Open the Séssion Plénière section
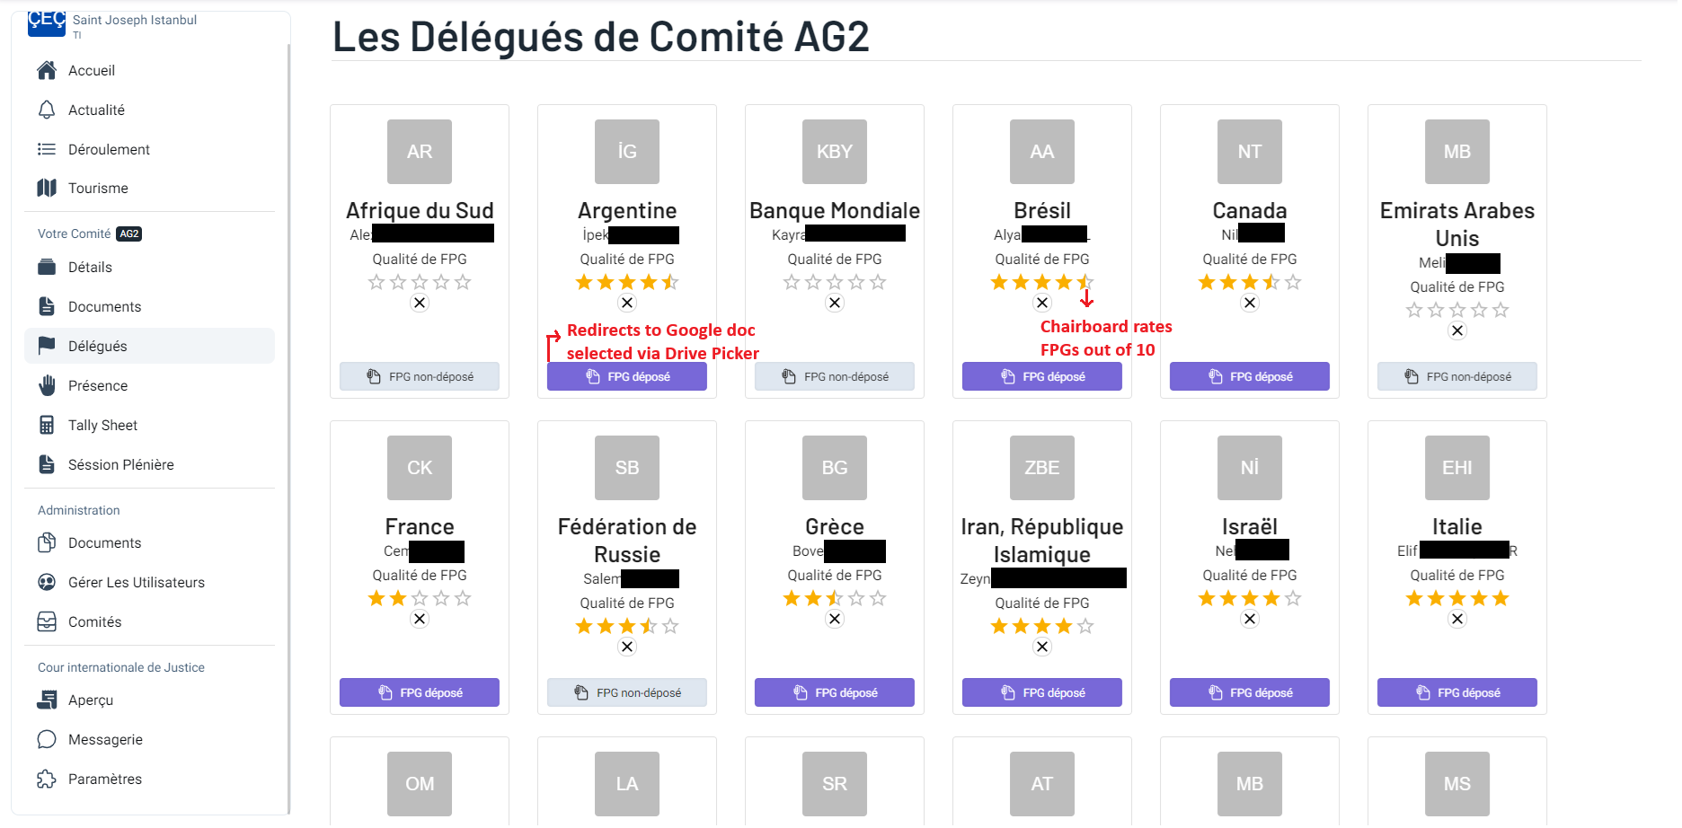Viewport: 1682px width, 828px height. click(x=120, y=464)
